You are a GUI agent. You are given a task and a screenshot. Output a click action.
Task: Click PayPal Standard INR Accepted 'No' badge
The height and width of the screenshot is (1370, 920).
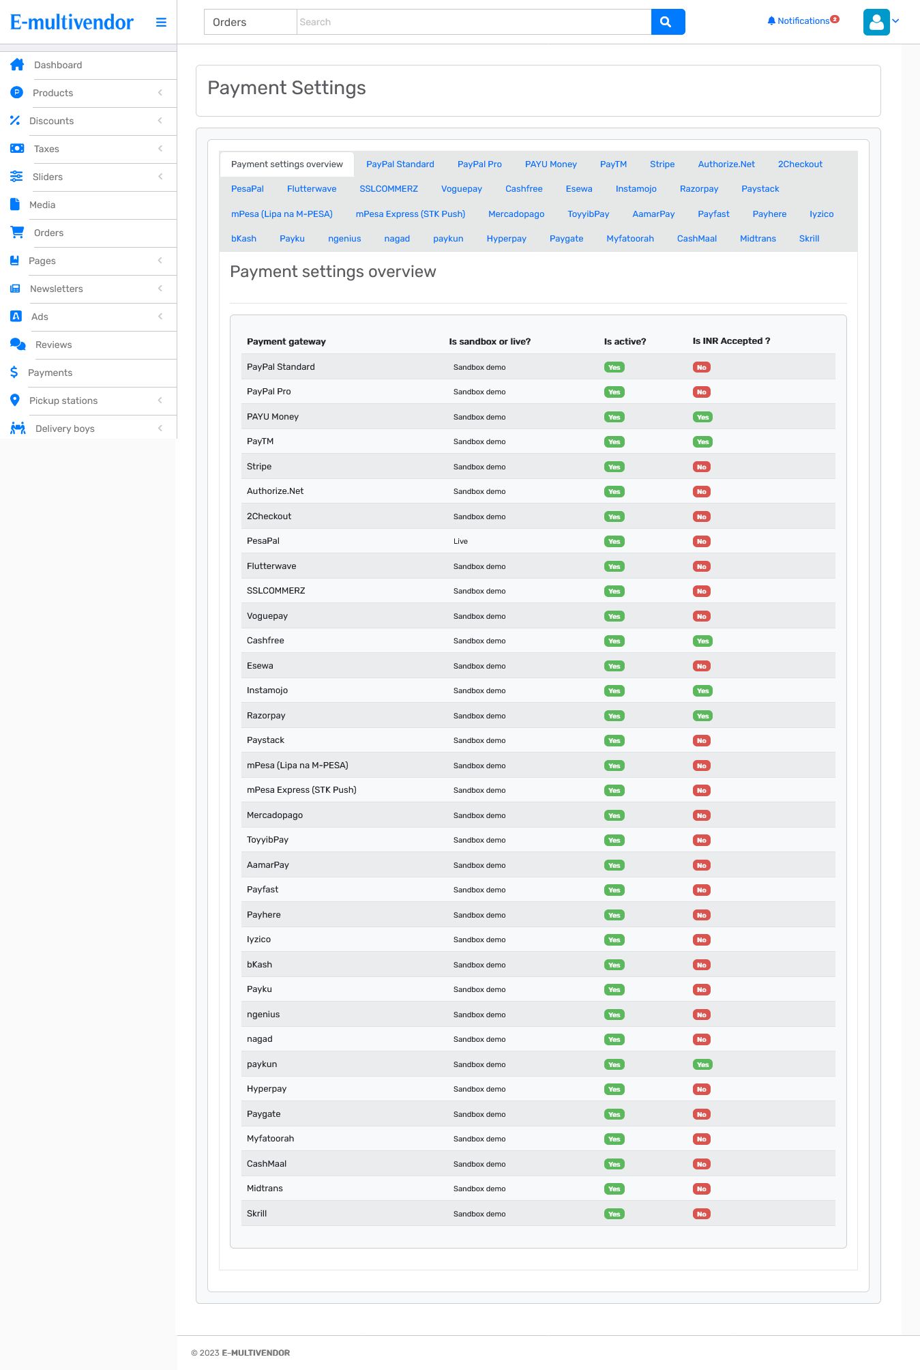point(702,368)
